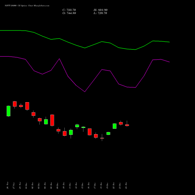The image size is (195, 195).
Task: Select the 01 Dec date label
Action: 26,185
